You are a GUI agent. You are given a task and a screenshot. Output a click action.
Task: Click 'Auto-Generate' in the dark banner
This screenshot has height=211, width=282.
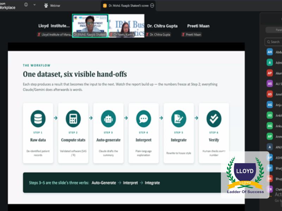(104, 183)
